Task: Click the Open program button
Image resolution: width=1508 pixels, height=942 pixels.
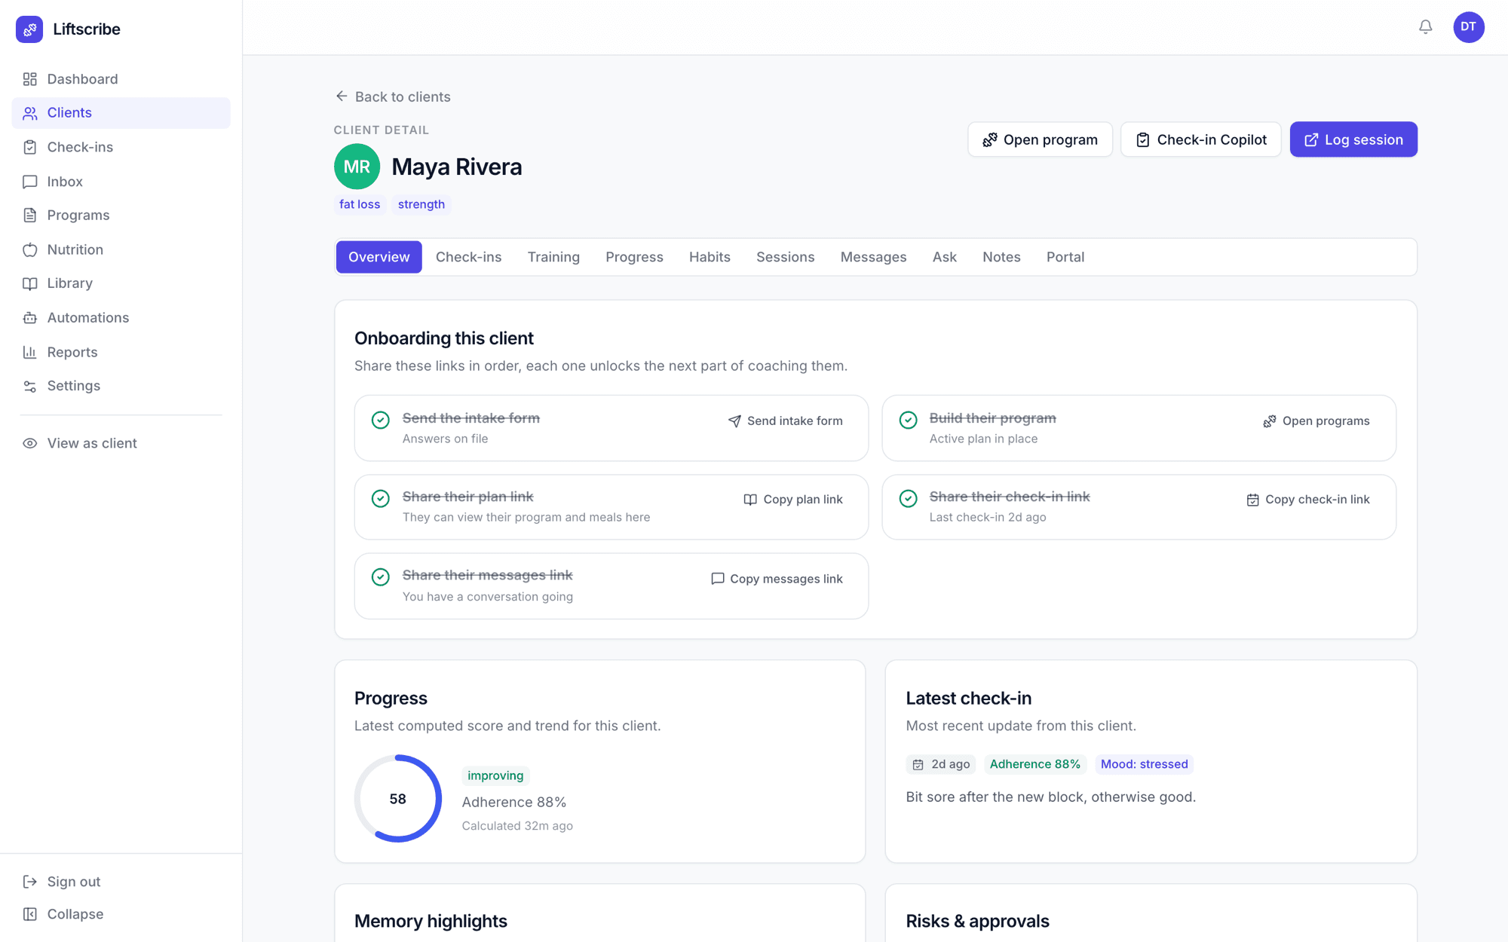Action: 1040,139
